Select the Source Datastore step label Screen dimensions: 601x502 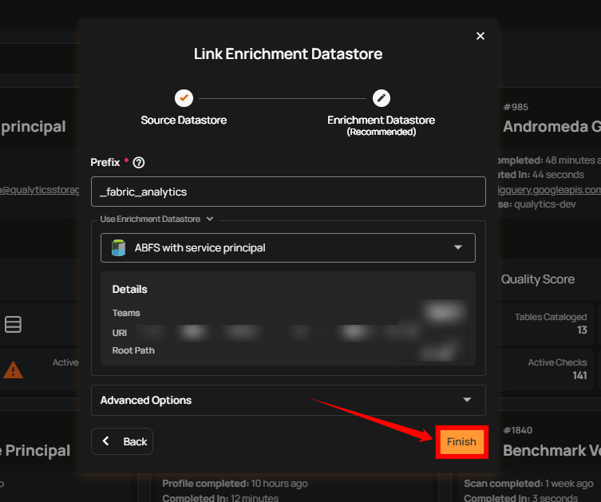pyautogui.click(x=184, y=121)
